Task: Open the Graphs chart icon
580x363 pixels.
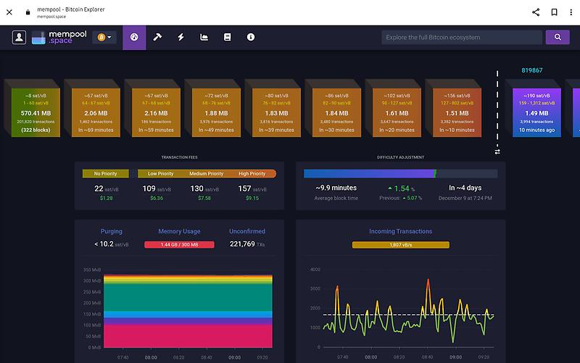Action: click(x=204, y=37)
